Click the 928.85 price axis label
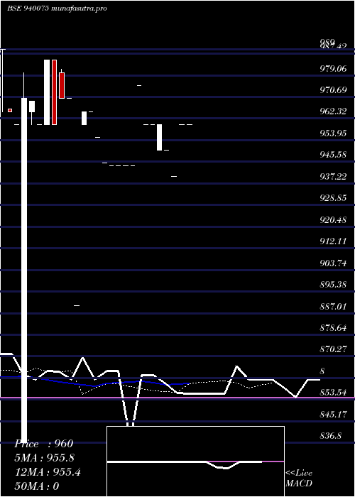The image size is (355, 497). [x=333, y=198]
